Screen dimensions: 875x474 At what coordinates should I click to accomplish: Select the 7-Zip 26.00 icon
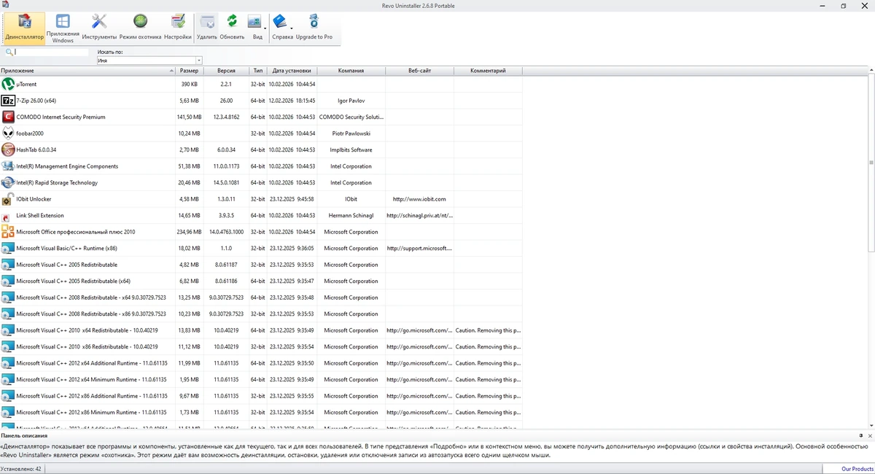(x=8, y=101)
